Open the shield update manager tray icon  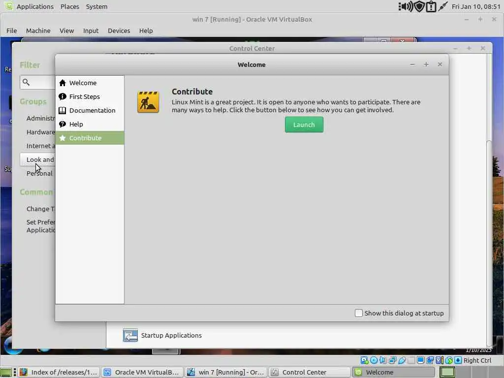pos(419,6)
